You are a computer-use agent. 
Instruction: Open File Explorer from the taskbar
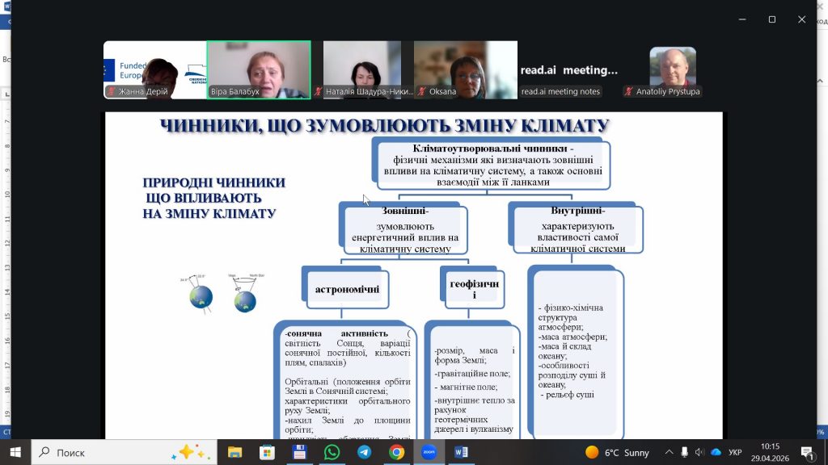point(235,452)
